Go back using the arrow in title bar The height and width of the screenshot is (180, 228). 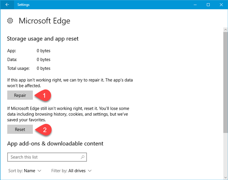click(x=7, y=5)
